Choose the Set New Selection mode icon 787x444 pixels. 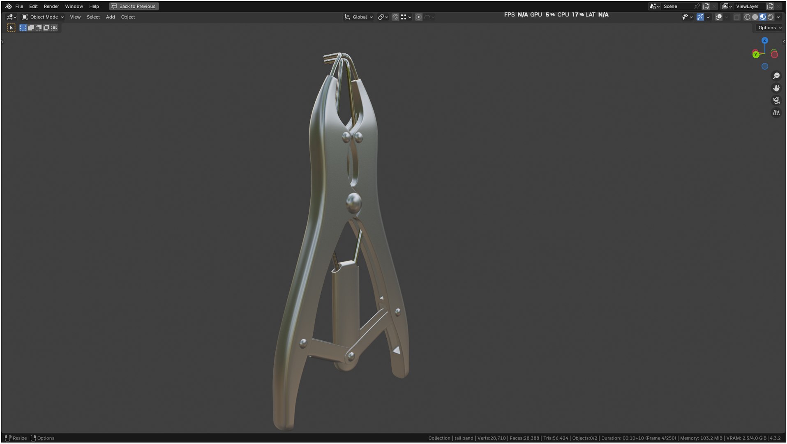pos(23,28)
